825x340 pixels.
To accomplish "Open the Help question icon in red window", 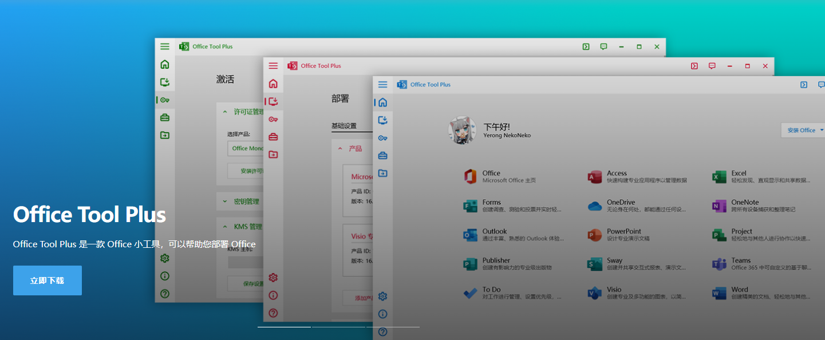I will (273, 313).
